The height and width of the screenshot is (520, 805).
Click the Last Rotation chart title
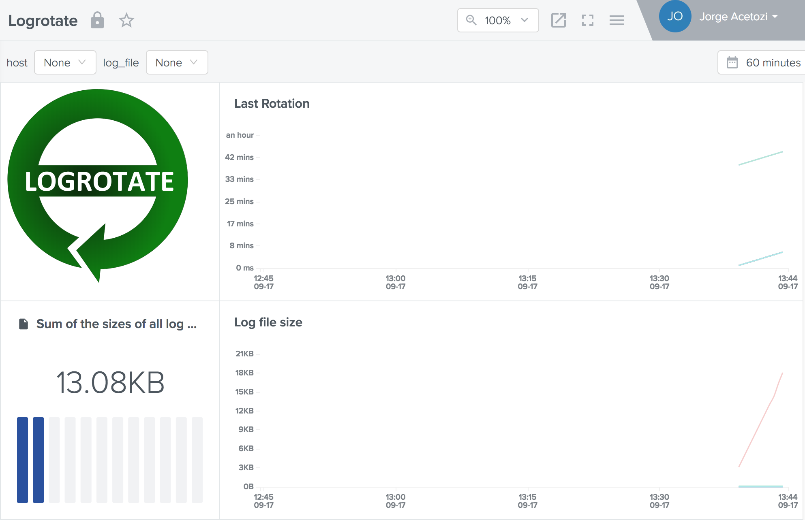coord(272,104)
